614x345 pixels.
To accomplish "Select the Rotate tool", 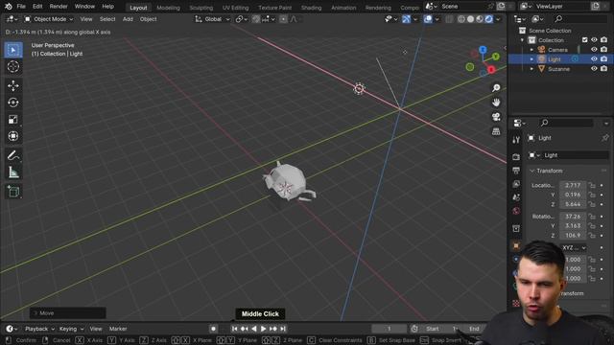I will pos(13,103).
